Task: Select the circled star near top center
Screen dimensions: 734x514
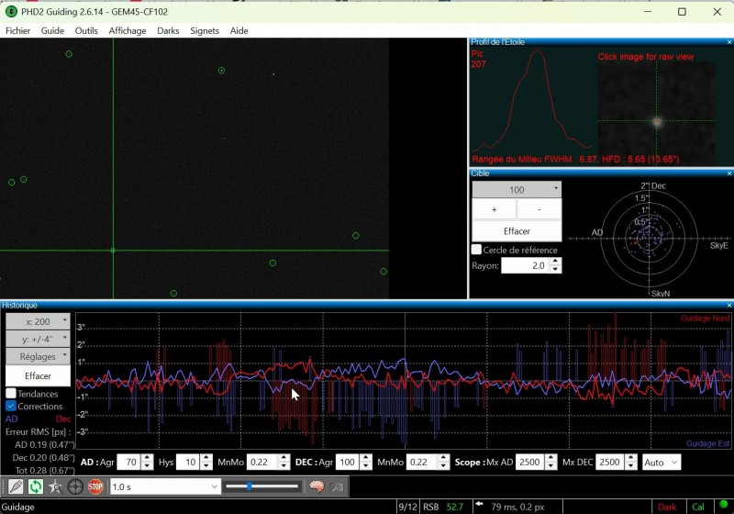Action: point(221,71)
